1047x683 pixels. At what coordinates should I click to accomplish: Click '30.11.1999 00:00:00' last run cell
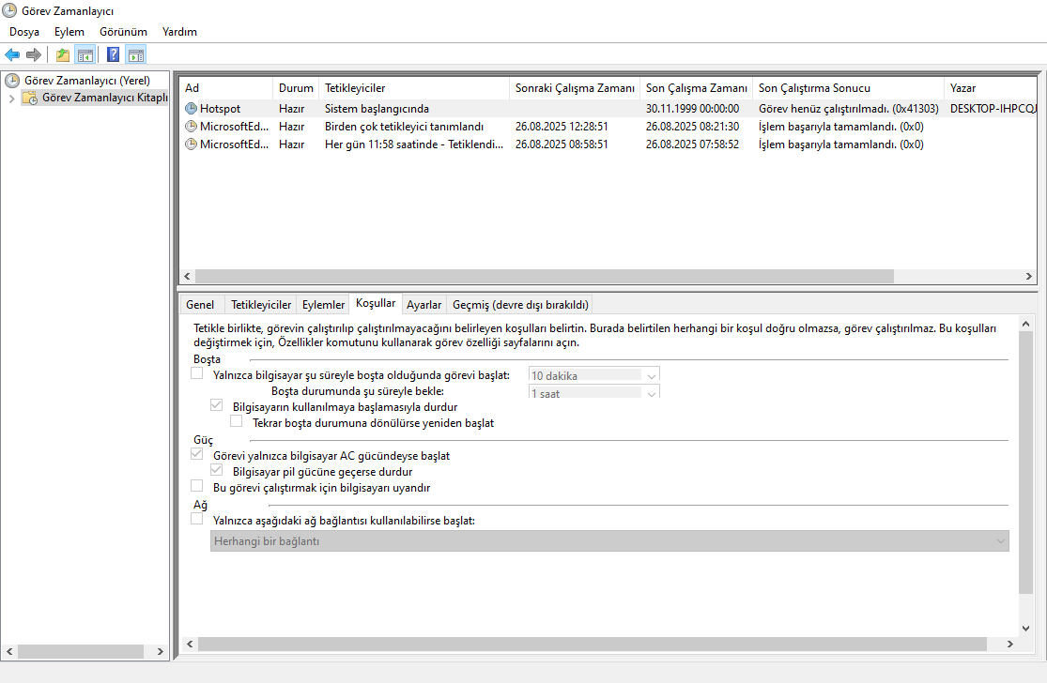coord(692,109)
